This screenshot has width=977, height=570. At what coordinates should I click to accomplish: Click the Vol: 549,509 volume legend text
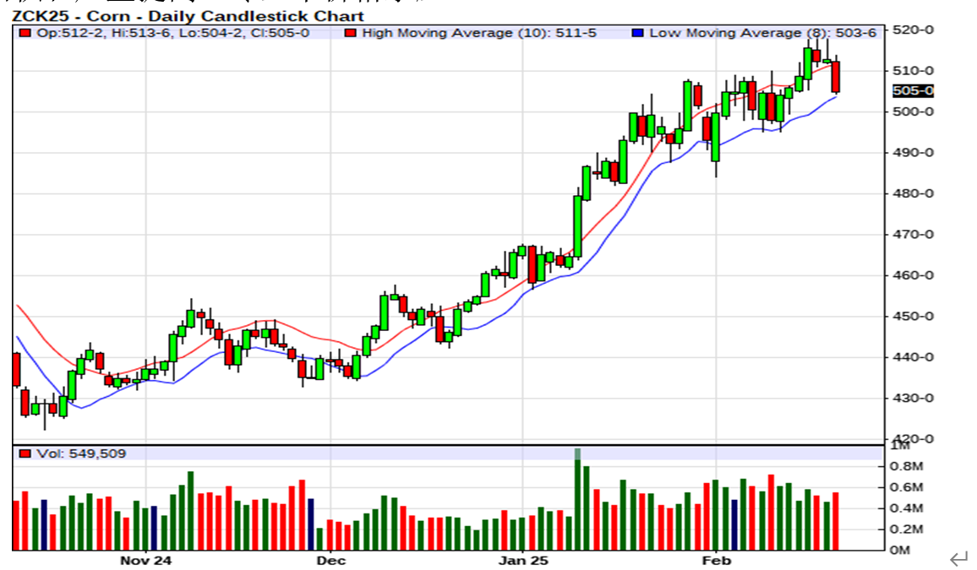(x=80, y=454)
